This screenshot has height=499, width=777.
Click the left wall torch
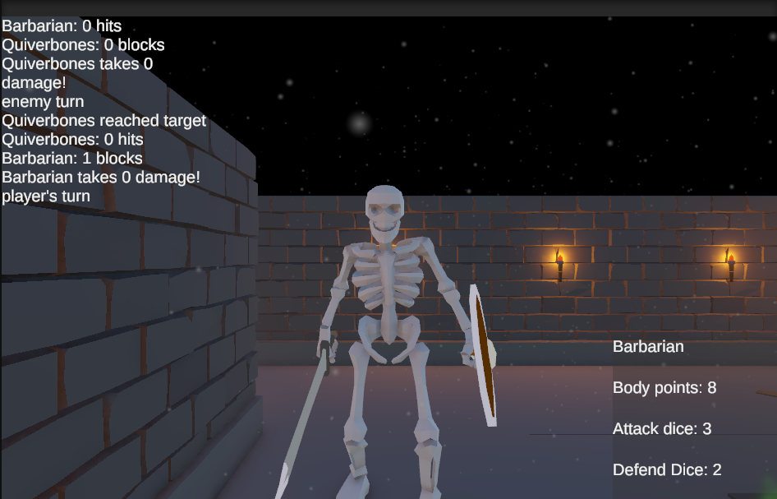pyautogui.click(x=559, y=266)
